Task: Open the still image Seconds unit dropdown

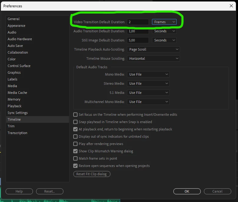Action: point(164,40)
